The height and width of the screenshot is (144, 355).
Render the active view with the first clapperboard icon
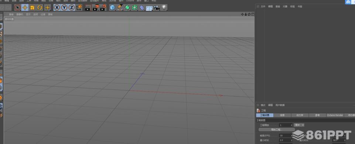pos(88,8)
